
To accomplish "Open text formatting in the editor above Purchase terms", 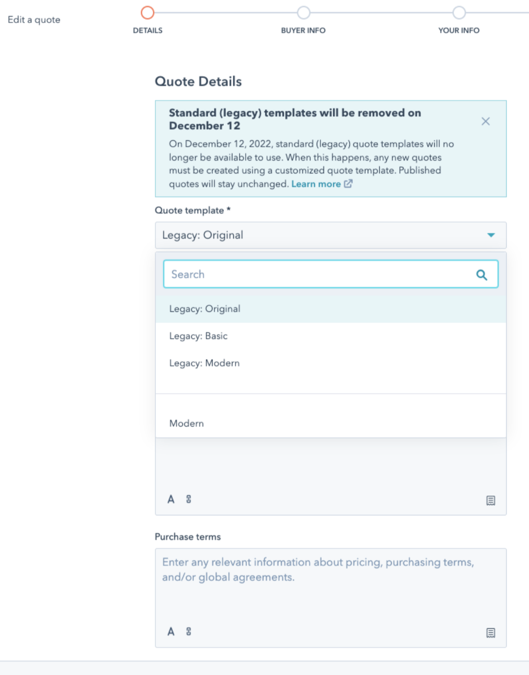I will (171, 500).
